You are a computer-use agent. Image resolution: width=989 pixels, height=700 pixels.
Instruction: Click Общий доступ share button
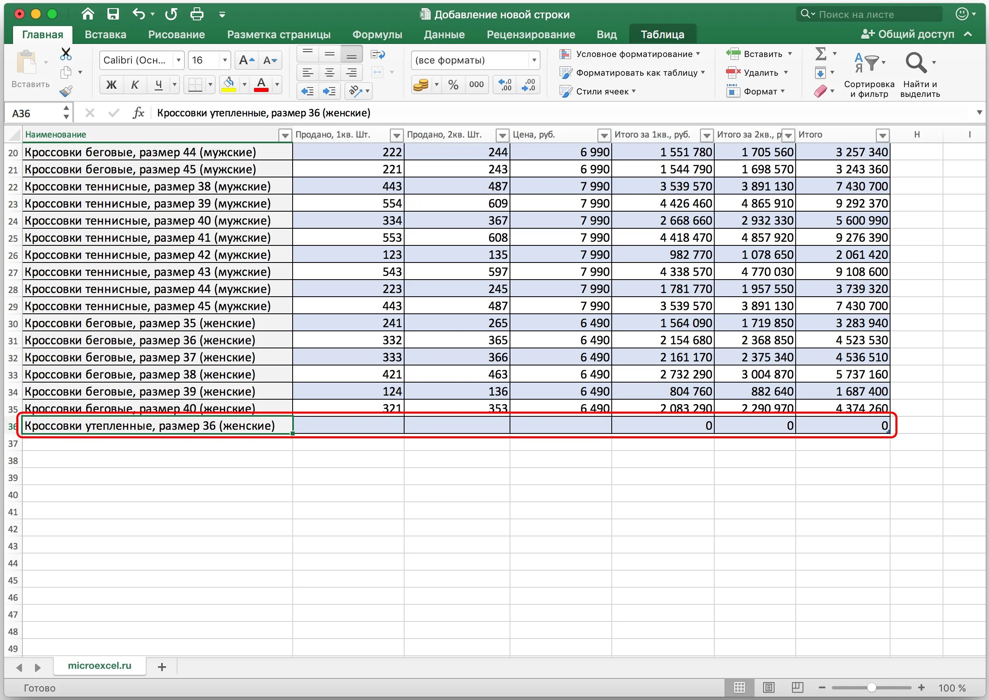coord(908,34)
